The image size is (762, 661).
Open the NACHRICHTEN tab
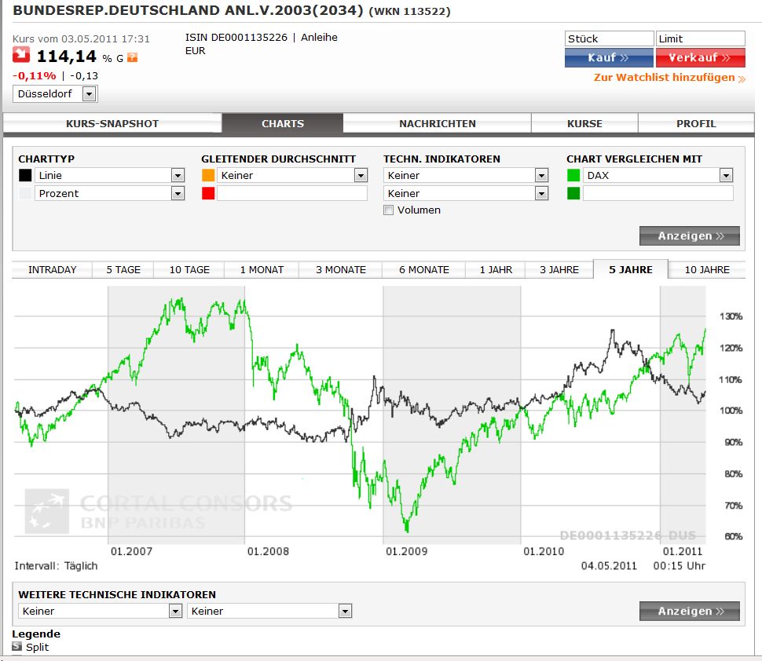point(438,123)
